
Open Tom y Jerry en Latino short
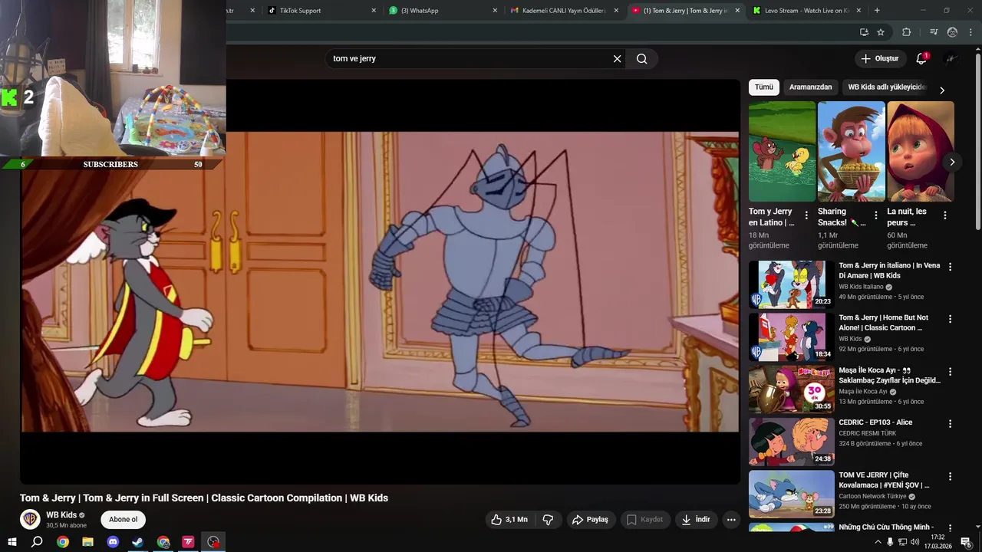pyautogui.click(x=782, y=152)
